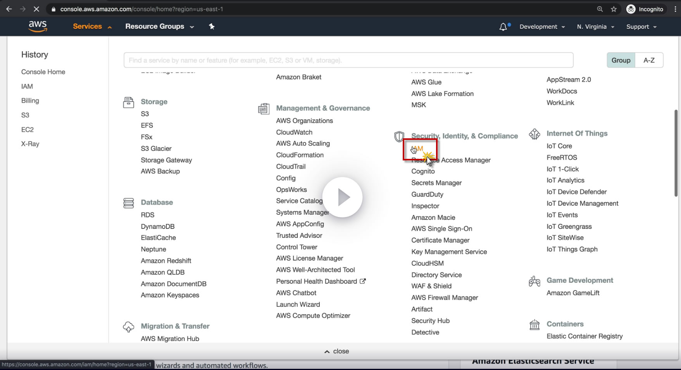
Task: Click the Management & Governance category icon
Action: coord(264,108)
